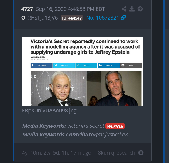
Task: Download post 4727 via the download icon
Action: click(x=132, y=9)
